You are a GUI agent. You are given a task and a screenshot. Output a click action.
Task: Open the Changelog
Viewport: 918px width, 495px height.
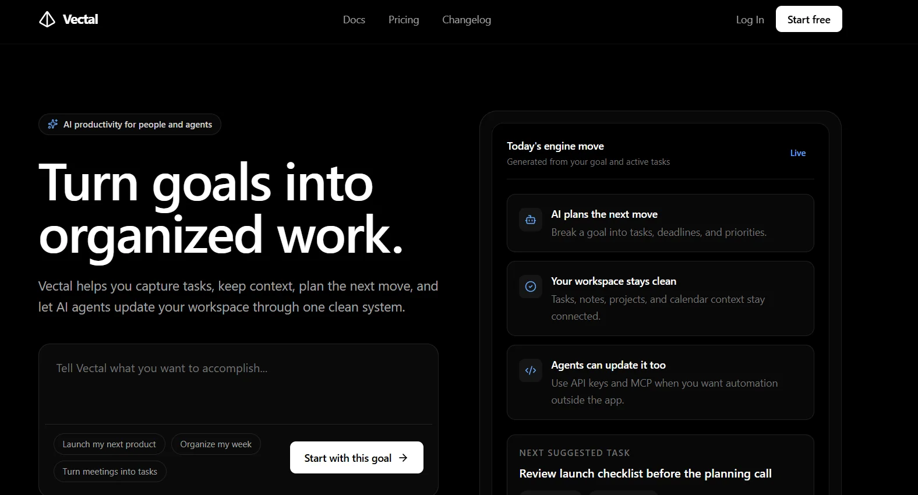[x=467, y=20]
